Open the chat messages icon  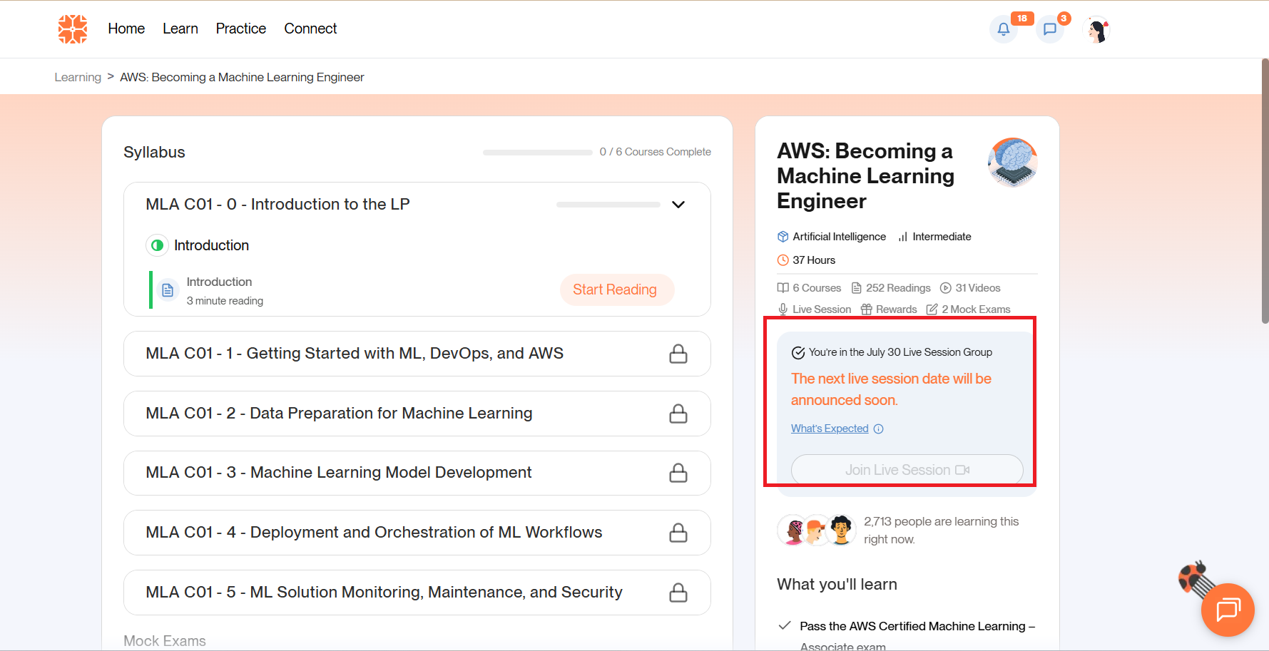click(x=1049, y=29)
